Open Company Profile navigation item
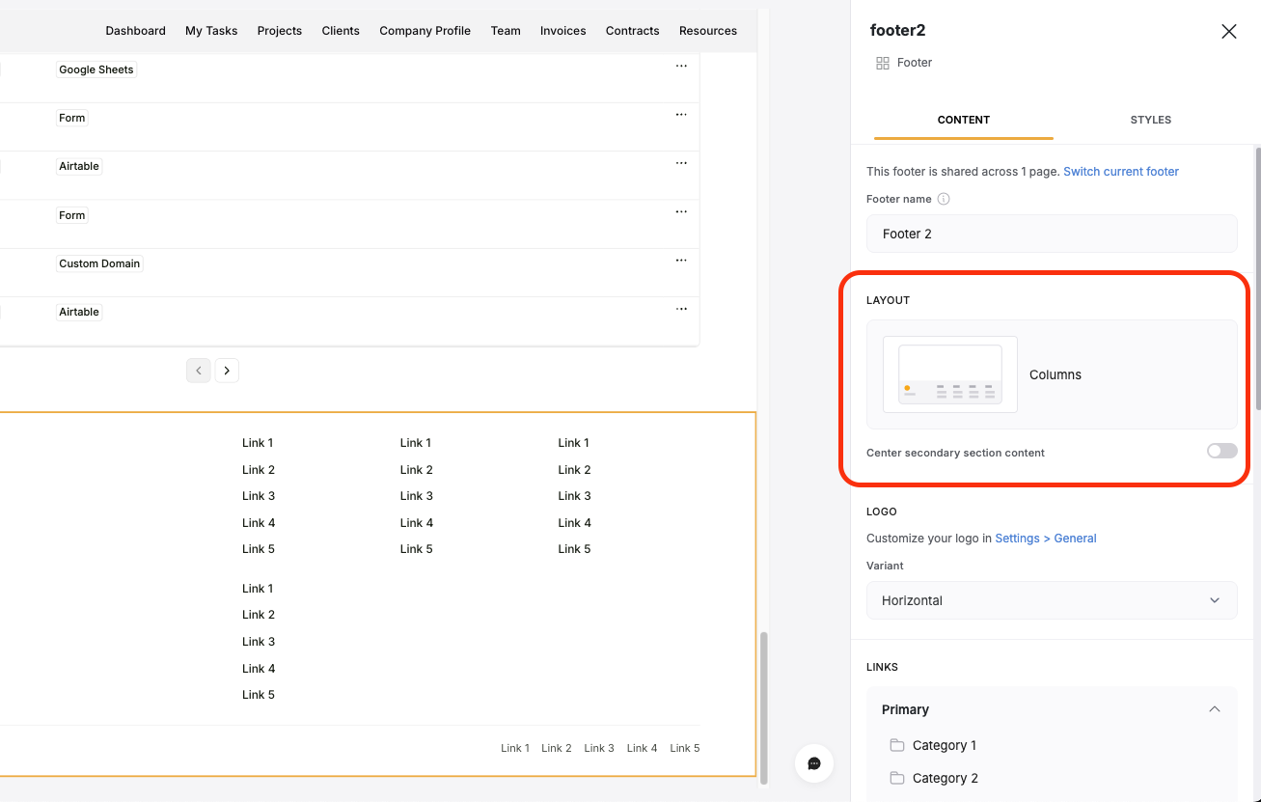The width and height of the screenshot is (1261, 802). tap(425, 31)
